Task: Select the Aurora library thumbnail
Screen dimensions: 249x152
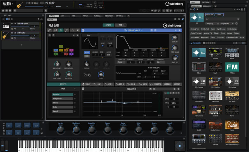Action: tap(232, 53)
